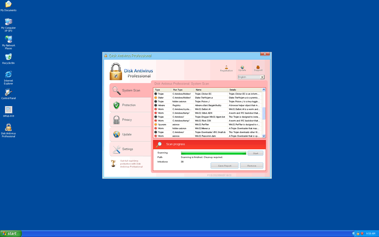Click the scroll down arrow in threat list
The image size is (379, 237).
[264, 136]
